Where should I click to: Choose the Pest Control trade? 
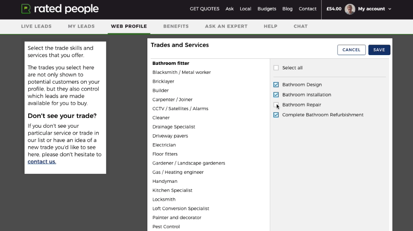[x=166, y=227]
